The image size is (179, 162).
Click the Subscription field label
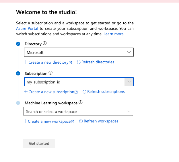point(36,73)
